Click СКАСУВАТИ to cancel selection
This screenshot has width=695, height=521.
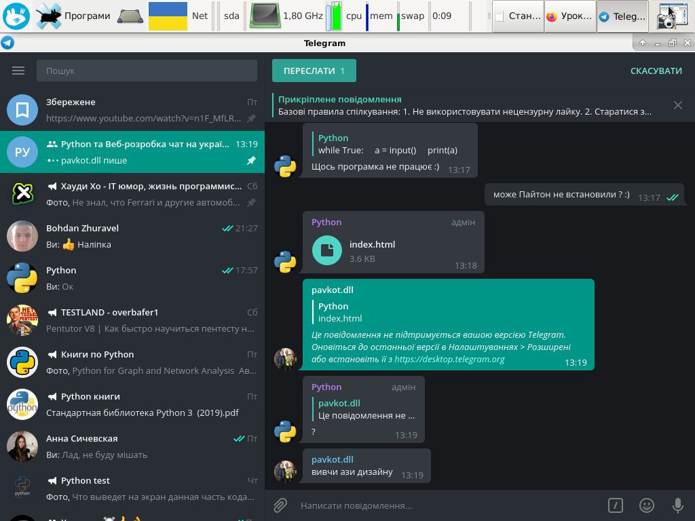[x=656, y=71]
